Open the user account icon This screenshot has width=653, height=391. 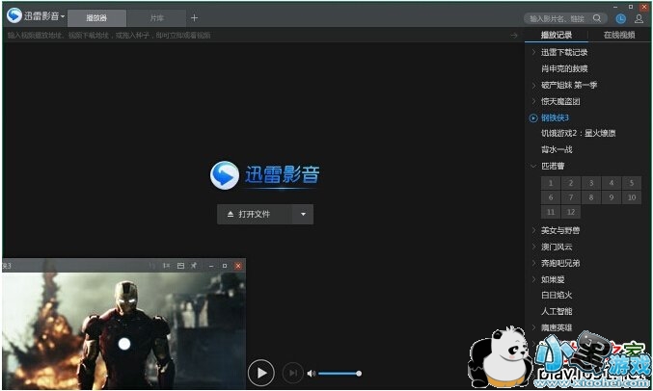click(639, 18)
